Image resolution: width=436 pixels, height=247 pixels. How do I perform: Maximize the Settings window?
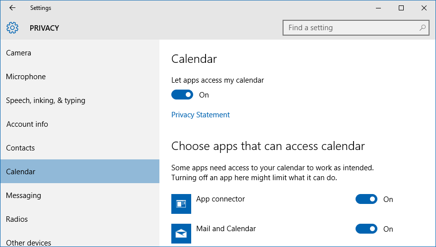tap(401, 8)
